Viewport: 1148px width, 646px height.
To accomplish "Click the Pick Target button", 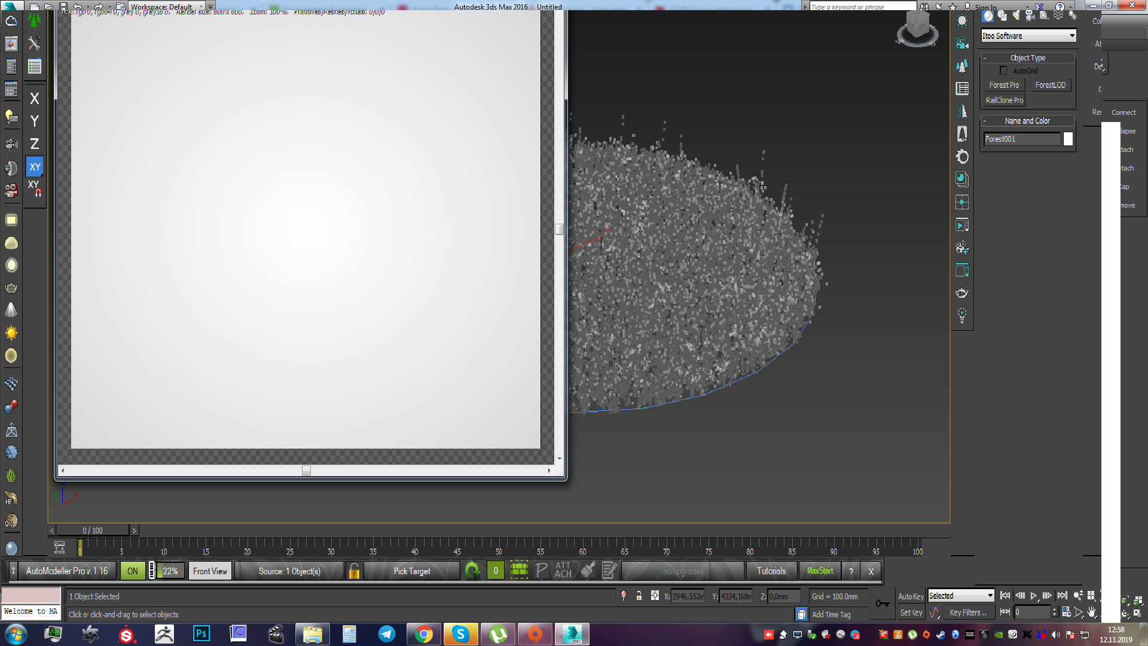I will pyautogui.click(x=412, y=571).
